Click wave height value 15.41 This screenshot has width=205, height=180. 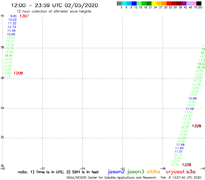(9, 56)
